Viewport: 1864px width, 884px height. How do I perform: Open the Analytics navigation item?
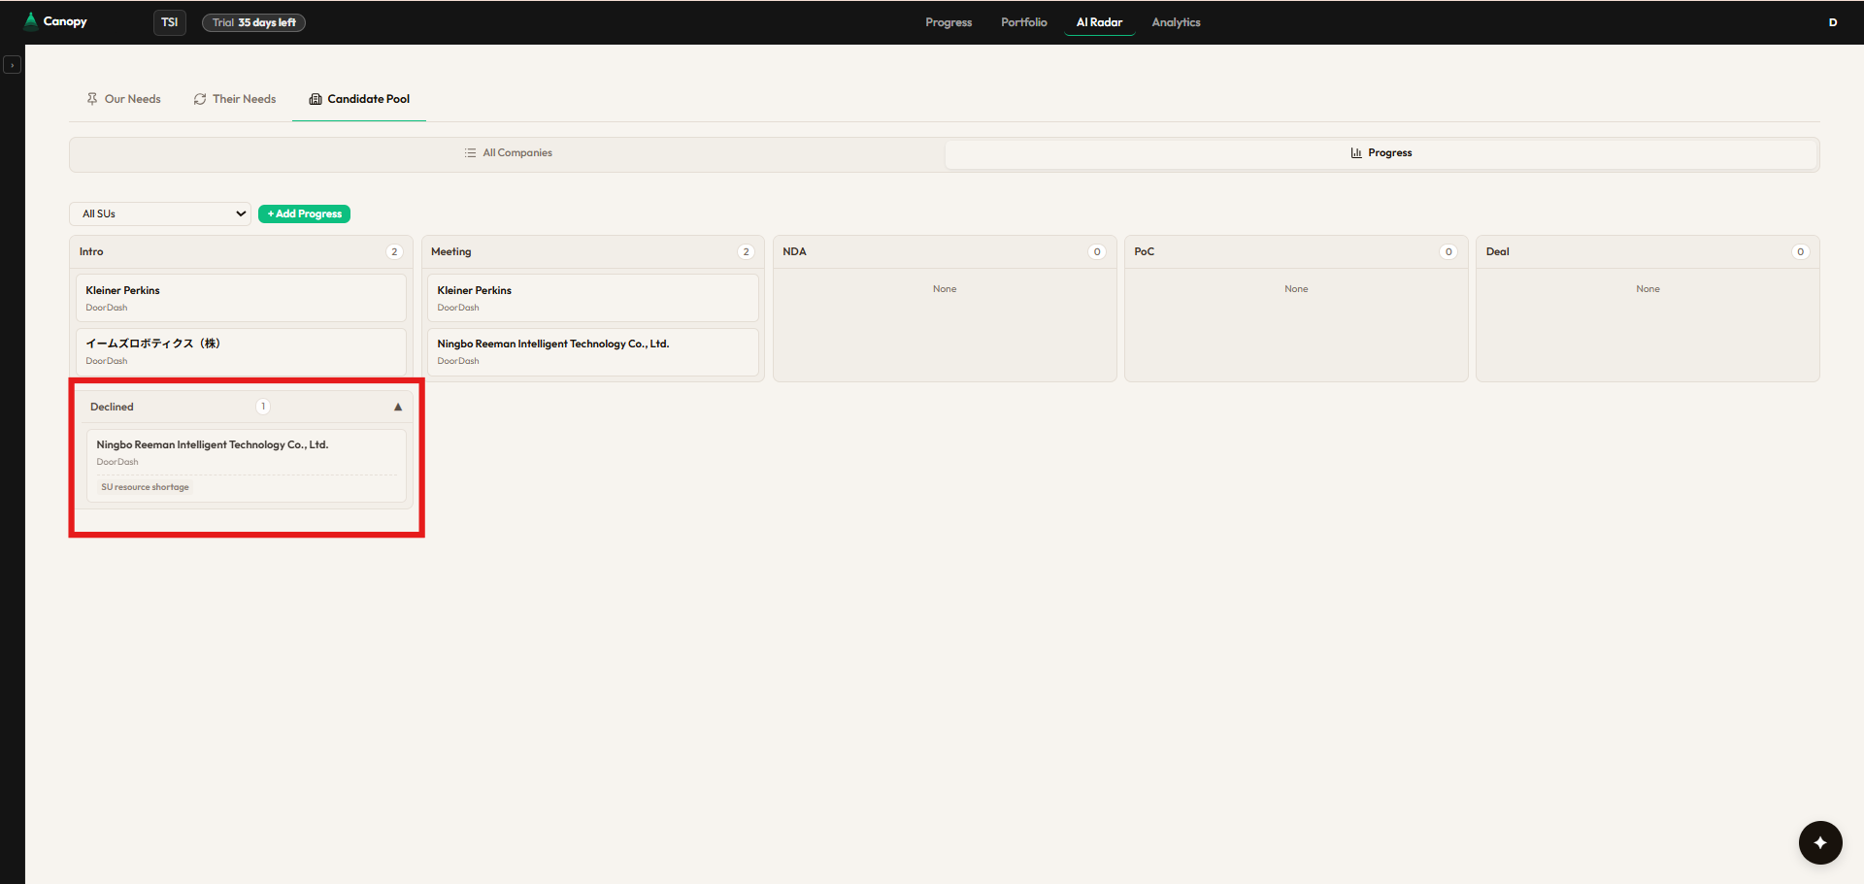click(1176, 22)
